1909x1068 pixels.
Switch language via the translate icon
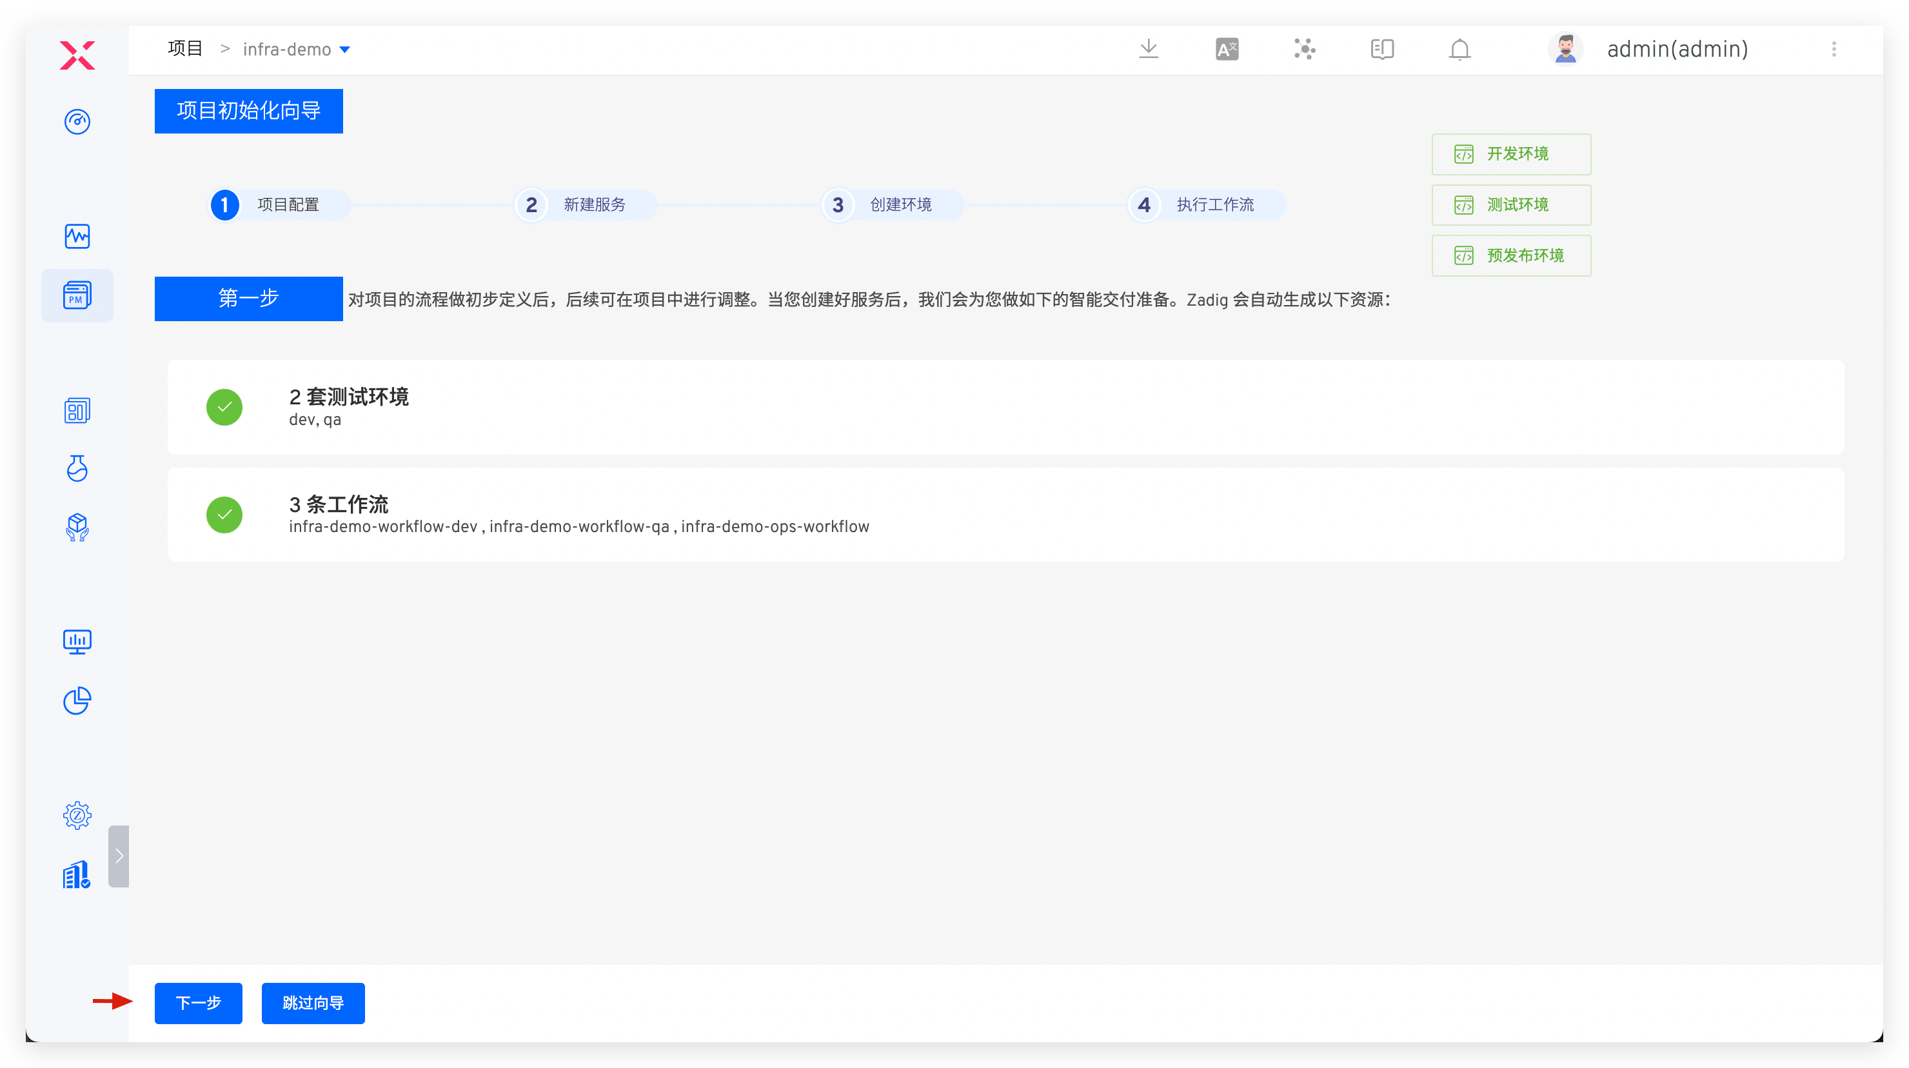click(x=1227, y=49)
